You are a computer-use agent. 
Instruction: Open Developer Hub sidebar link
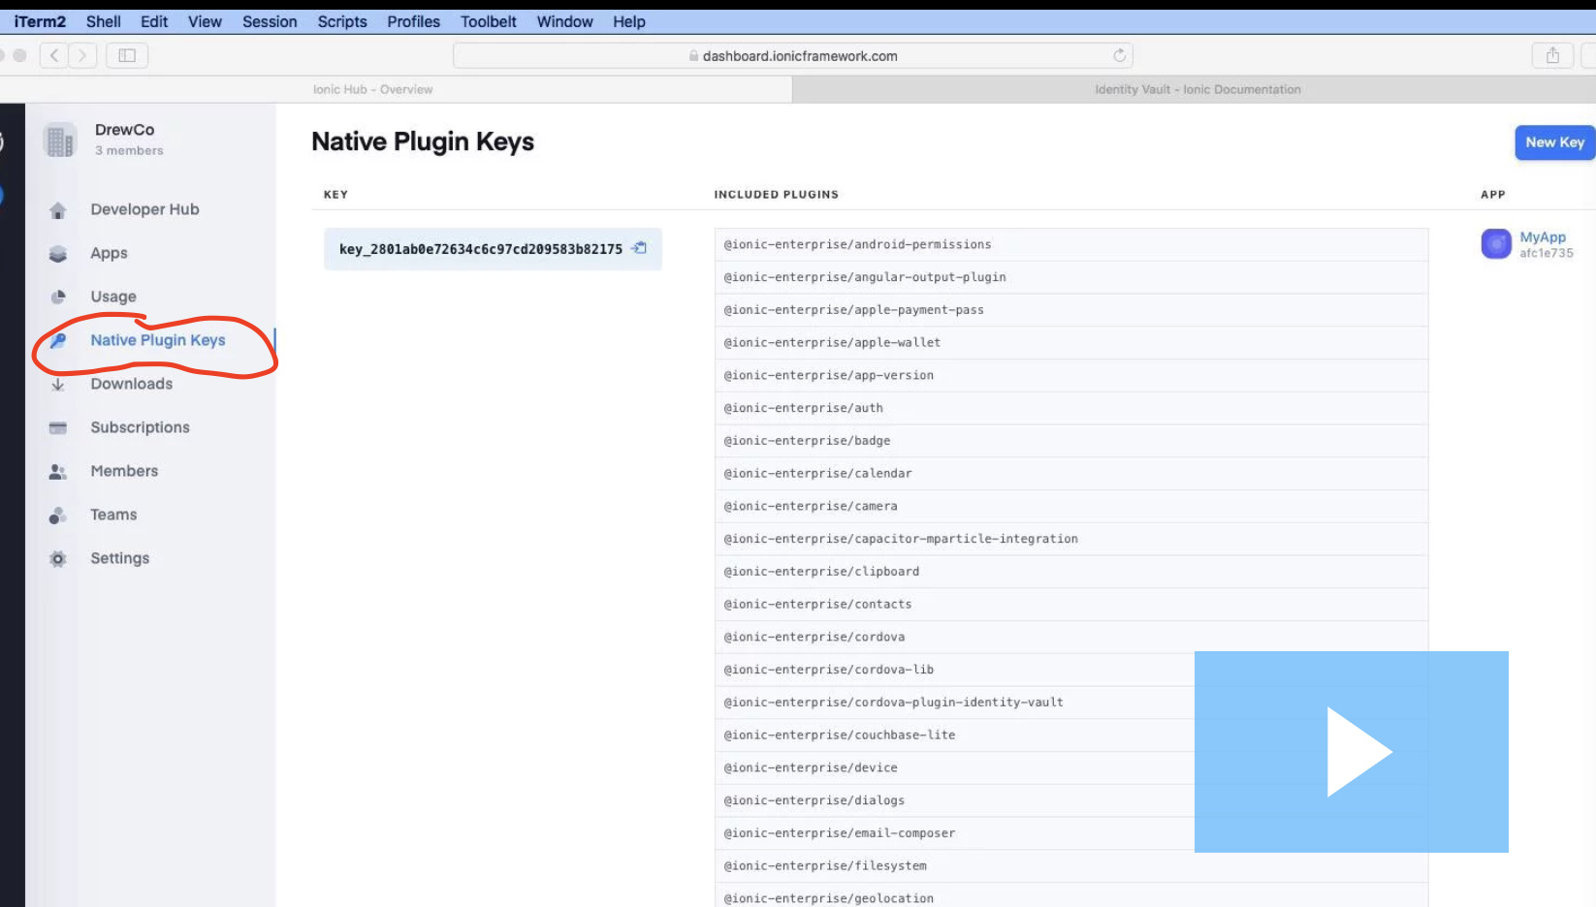pyautogui.click(x=144, y=209)
